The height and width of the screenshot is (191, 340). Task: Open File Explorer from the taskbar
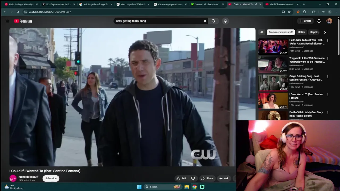pyautogui.click(x=187, y=187)
